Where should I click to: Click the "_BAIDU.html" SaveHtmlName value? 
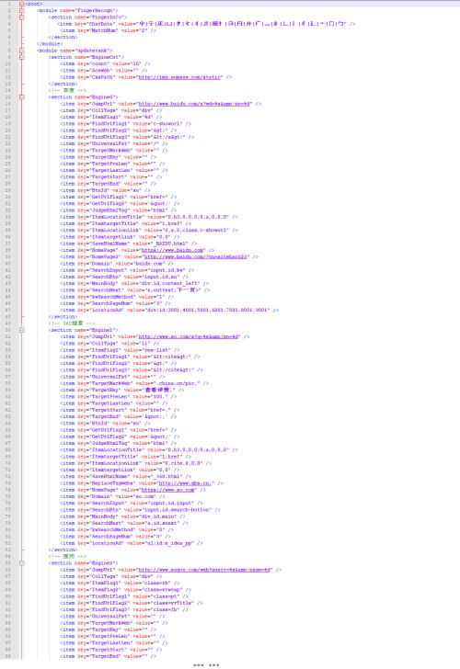tap(171, 244)
